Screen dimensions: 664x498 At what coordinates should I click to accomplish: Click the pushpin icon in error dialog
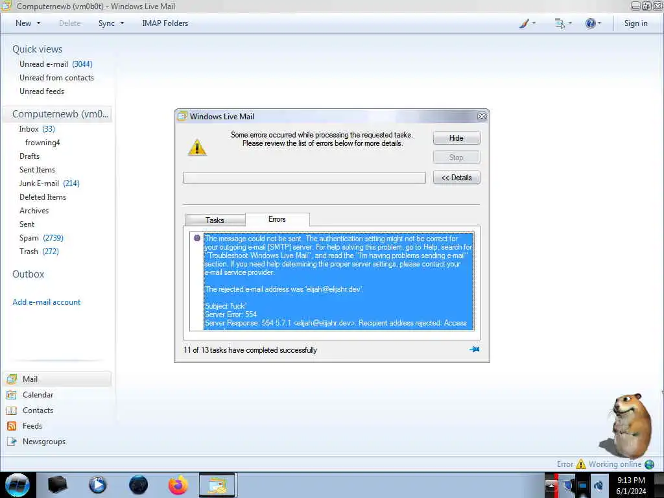[x=474, y=350]
